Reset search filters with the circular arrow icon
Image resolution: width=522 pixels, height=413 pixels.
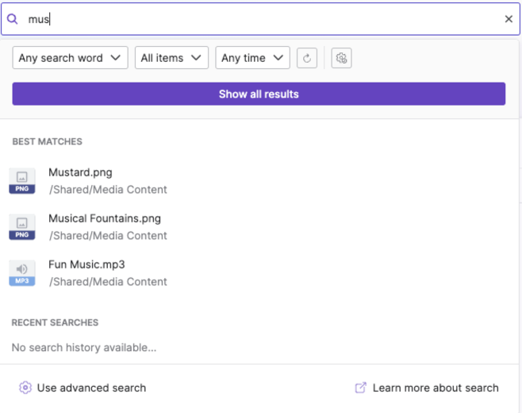coord(306,58)
